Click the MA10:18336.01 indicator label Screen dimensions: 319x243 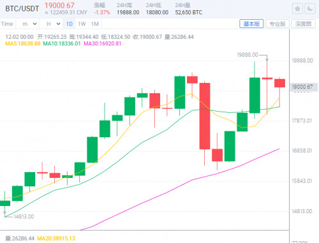click(62, 44)
